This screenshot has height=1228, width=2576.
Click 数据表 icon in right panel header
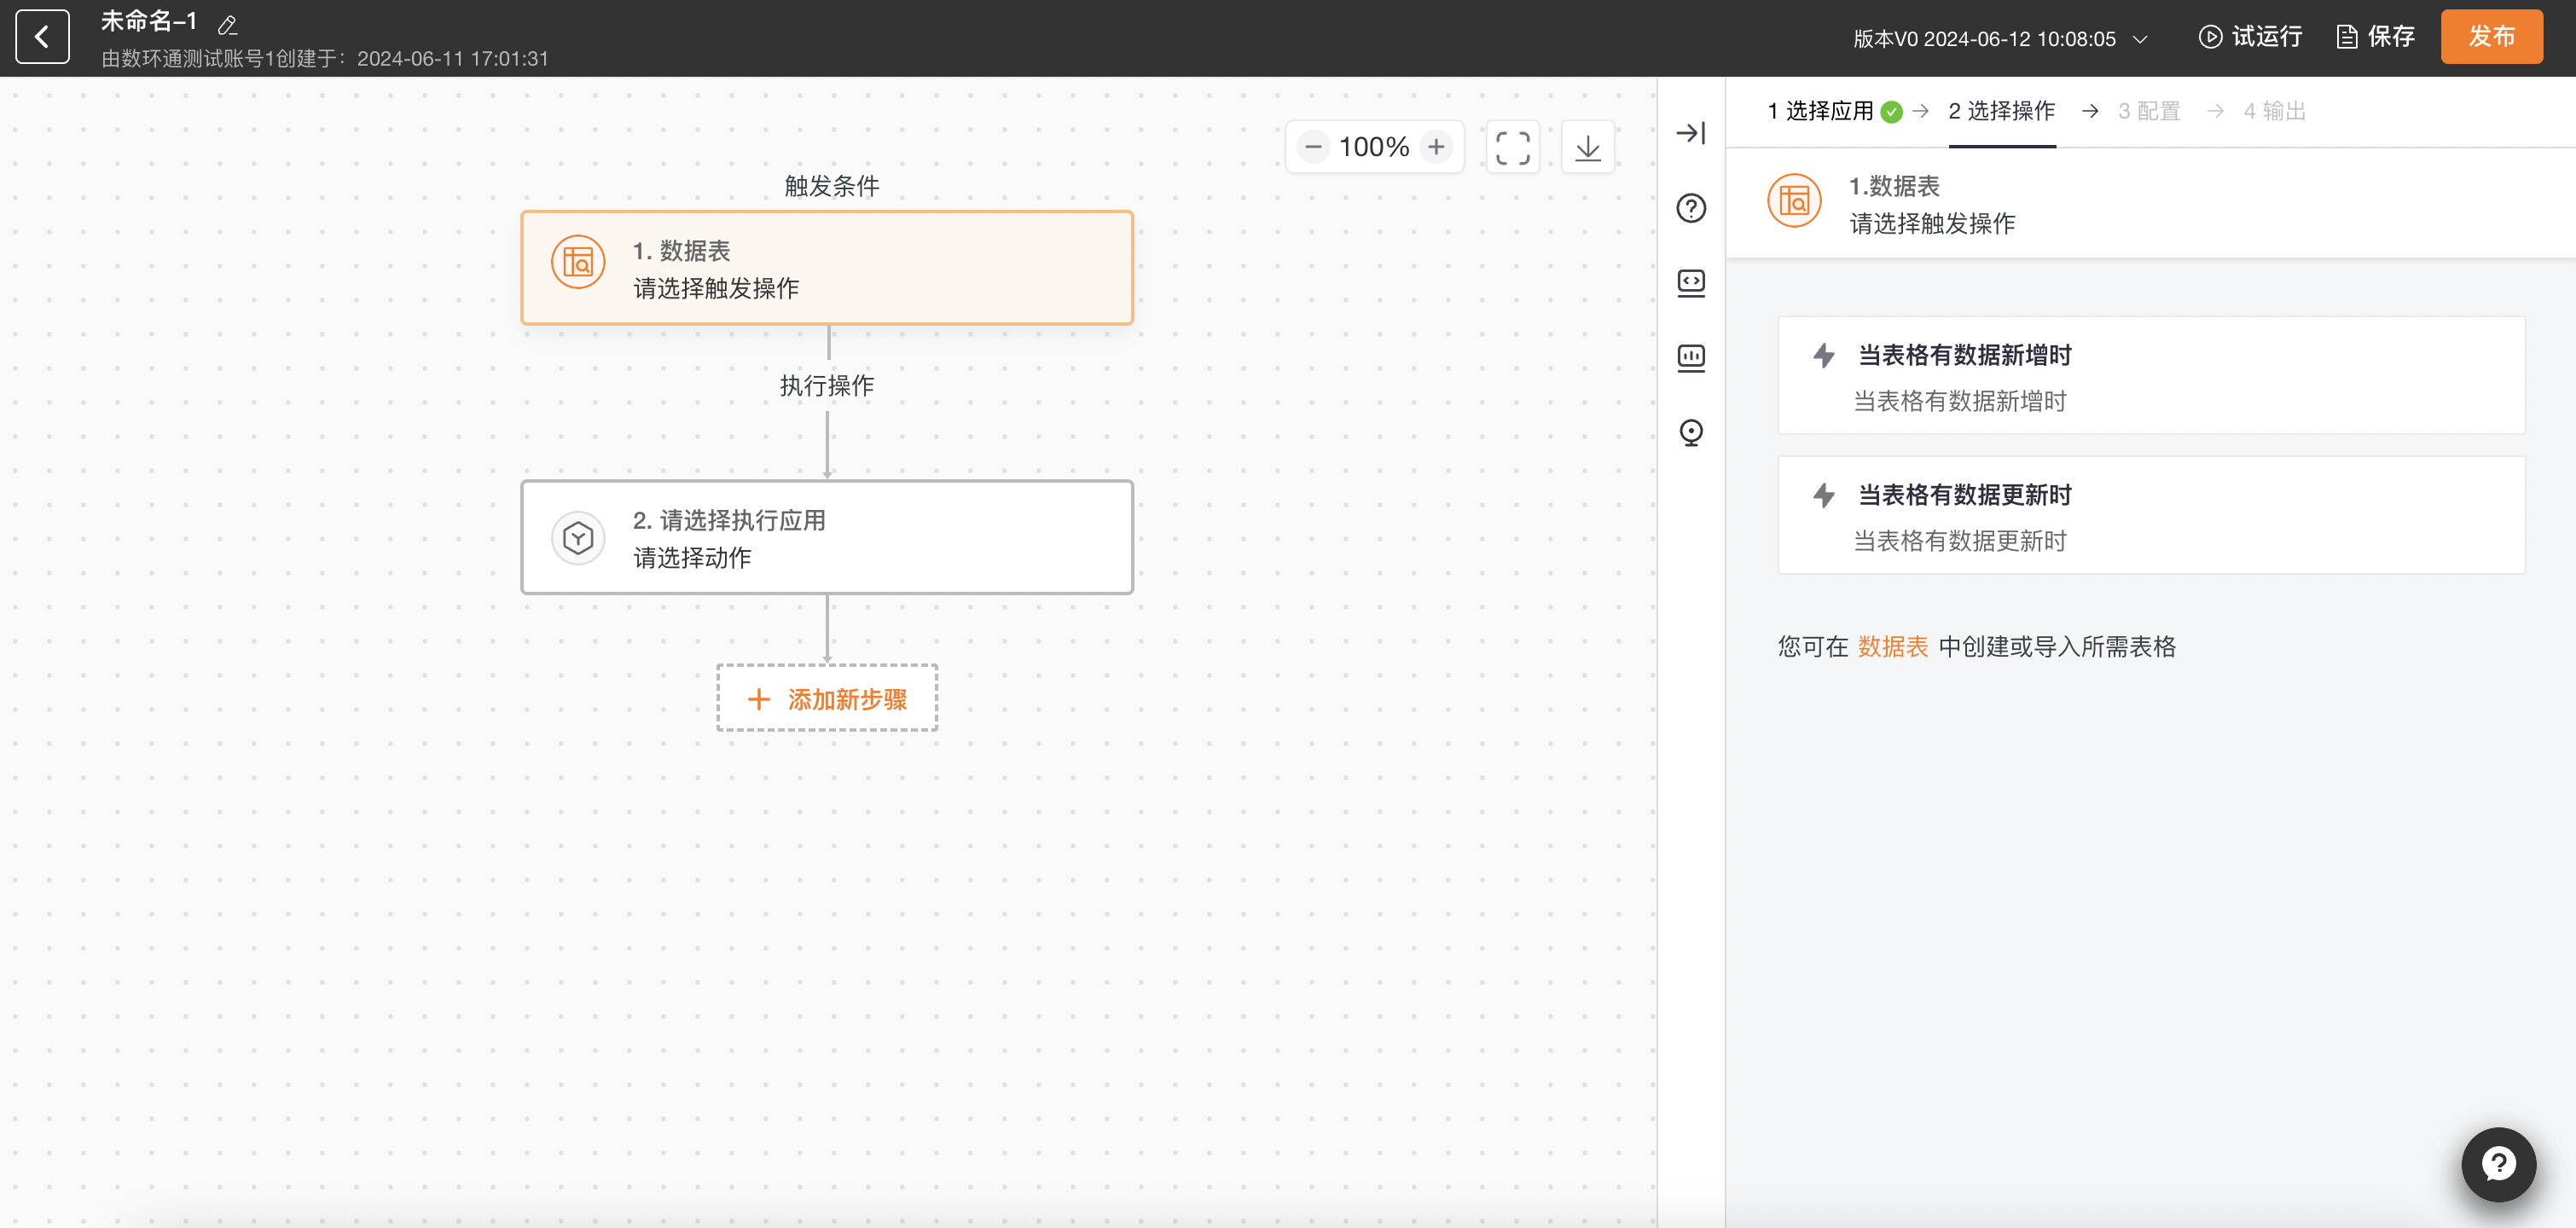[1794, 201]
